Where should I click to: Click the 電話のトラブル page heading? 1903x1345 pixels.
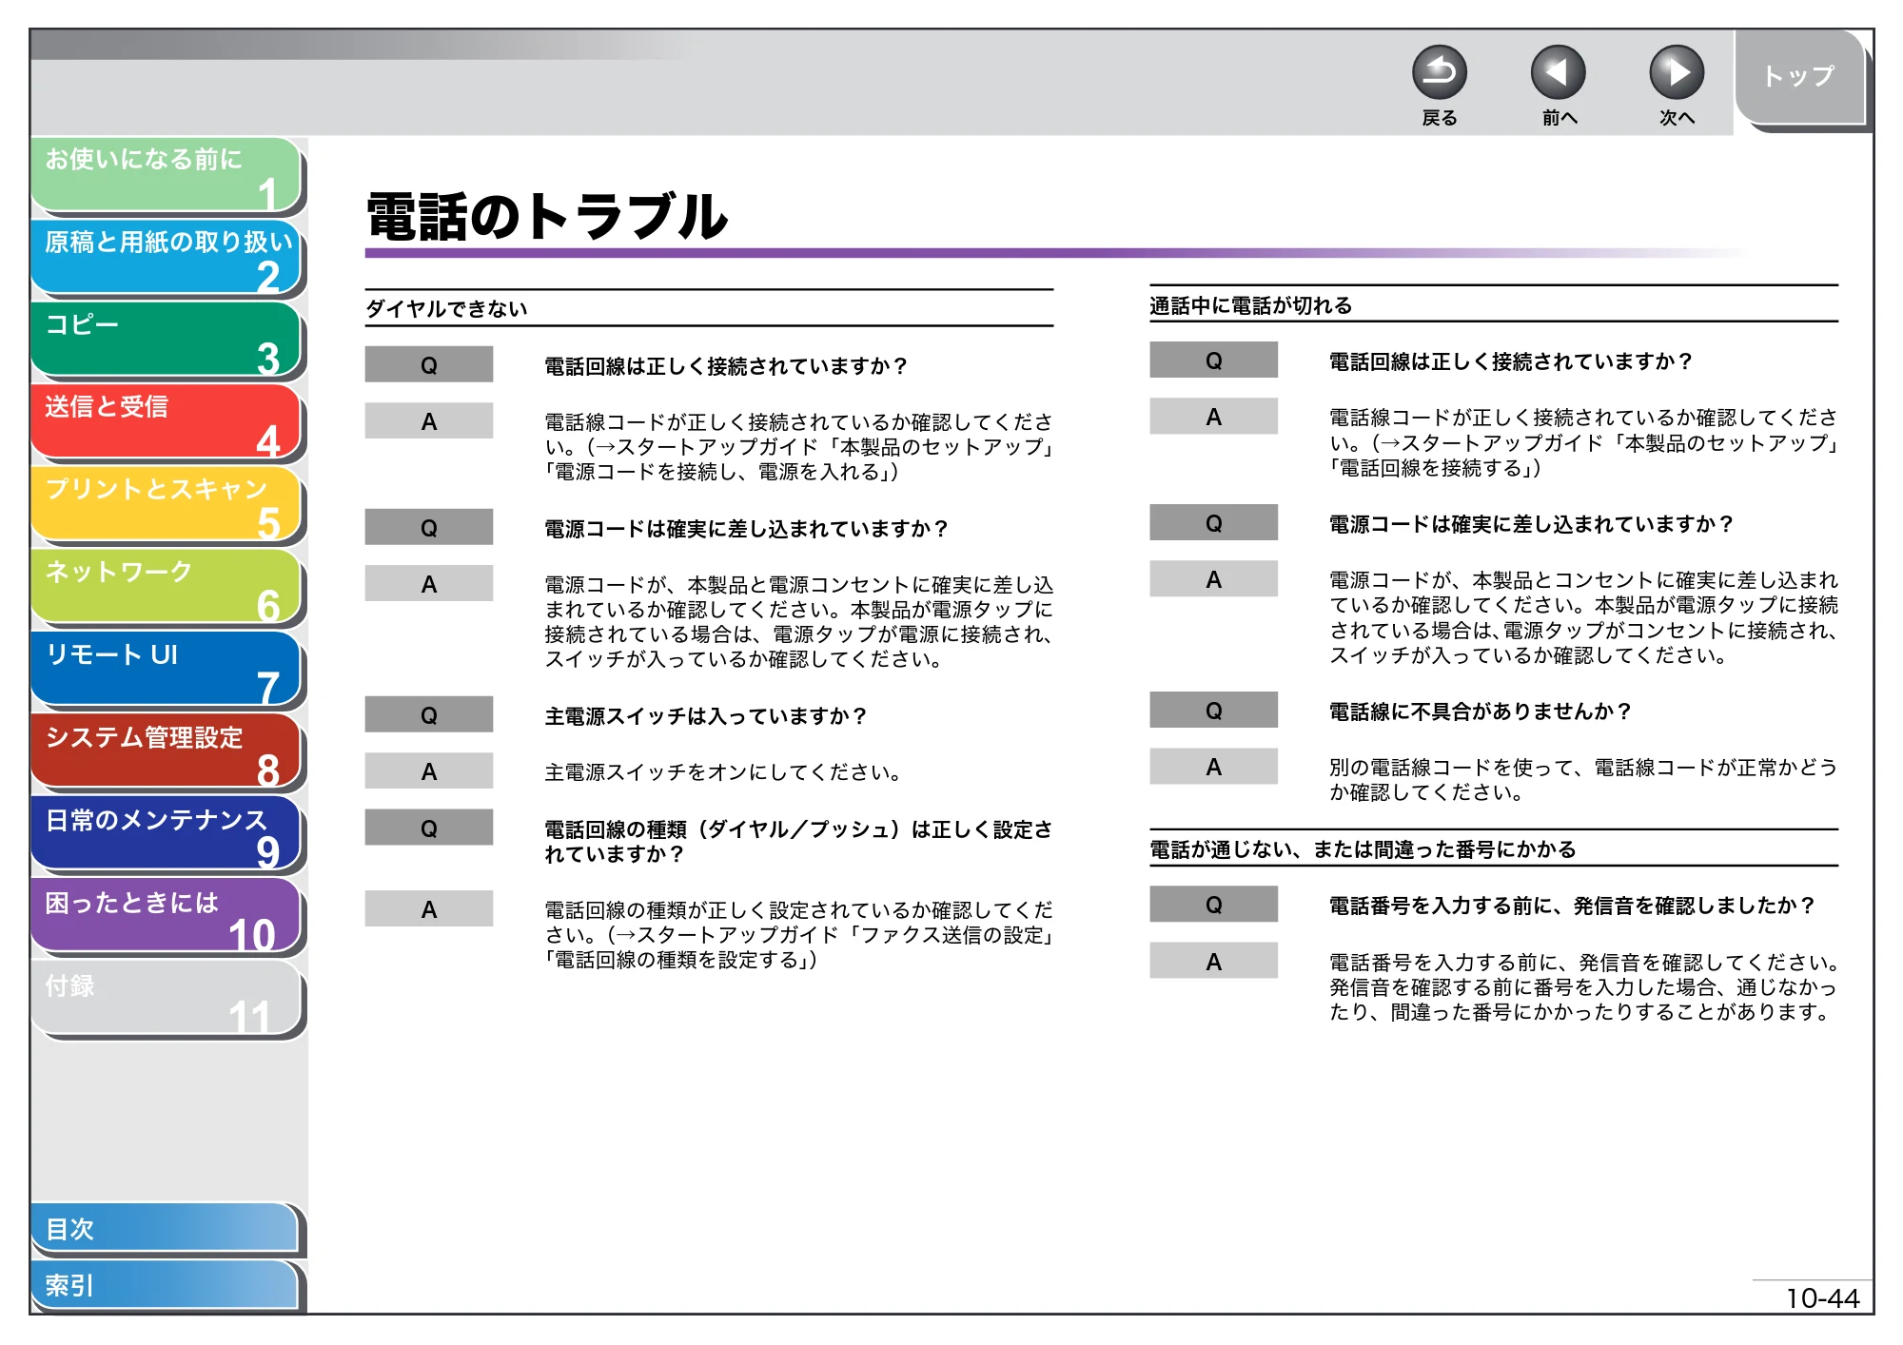click(x=546, y=216)
